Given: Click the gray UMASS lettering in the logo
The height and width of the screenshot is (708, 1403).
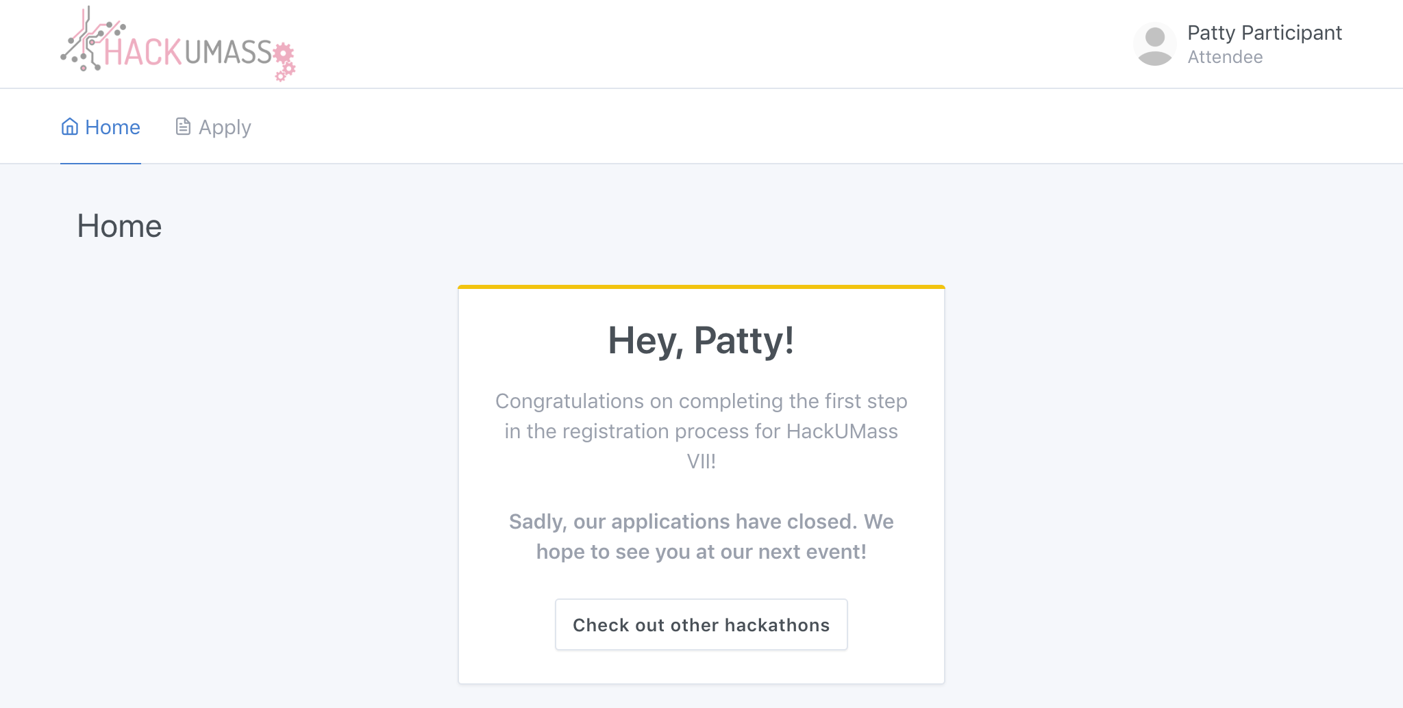Looking at the screenshot, I should 227,52.
